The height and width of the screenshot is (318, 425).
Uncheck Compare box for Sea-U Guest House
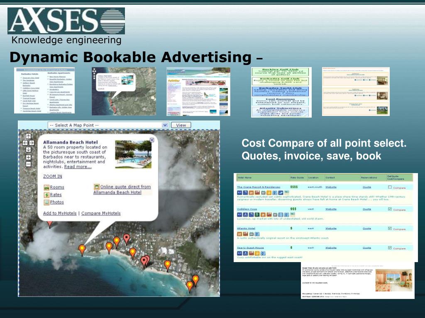click(390, 248)
